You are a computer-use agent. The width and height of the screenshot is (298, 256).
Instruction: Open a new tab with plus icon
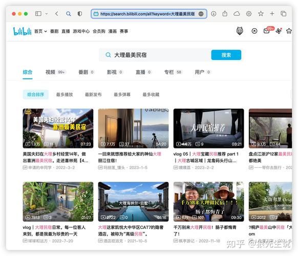(272, 14)
